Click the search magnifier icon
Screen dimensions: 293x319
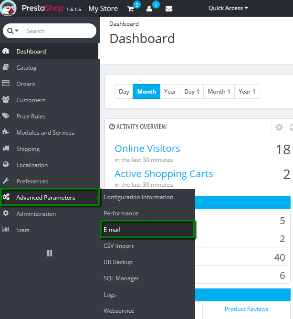click(x=10, y=31)
